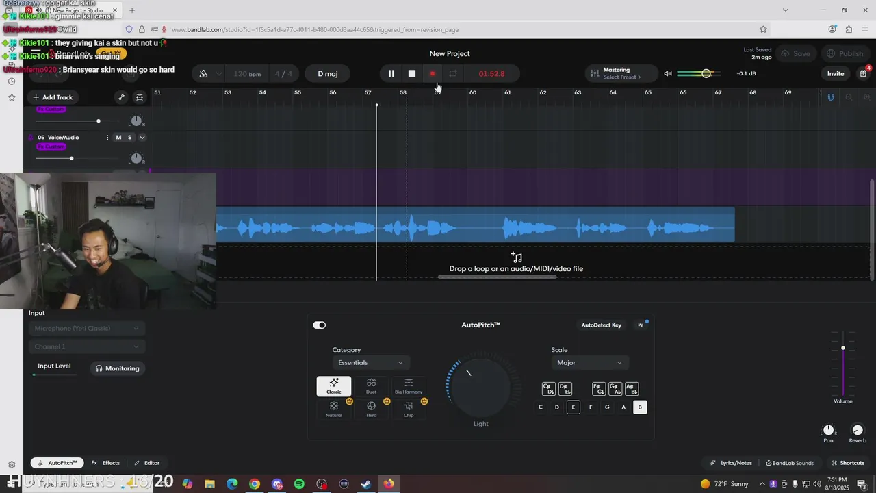Click the Reverb knob
876x493 pixels.
(x=858, y=430)
